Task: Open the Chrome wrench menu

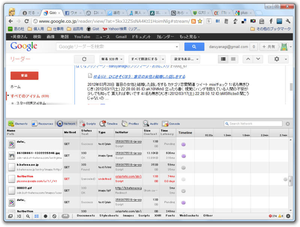Action: [288, 21]
